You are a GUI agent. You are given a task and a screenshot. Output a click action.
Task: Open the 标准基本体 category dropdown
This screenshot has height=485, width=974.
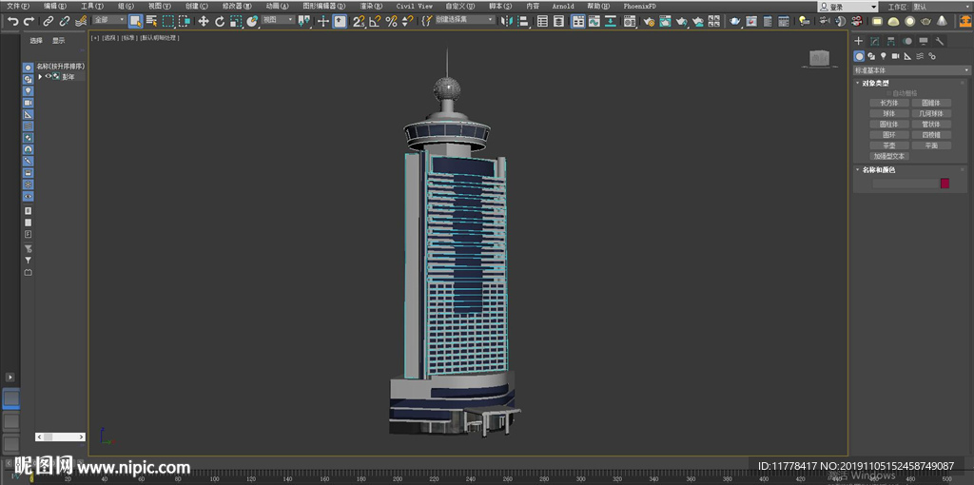point(912,70)
